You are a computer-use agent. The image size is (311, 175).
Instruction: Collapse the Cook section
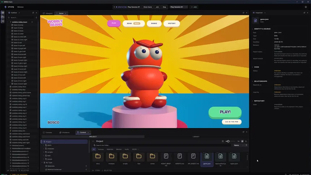point(252,67)
